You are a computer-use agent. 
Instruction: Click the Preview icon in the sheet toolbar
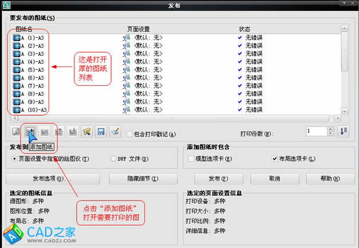tap(15, 132)
